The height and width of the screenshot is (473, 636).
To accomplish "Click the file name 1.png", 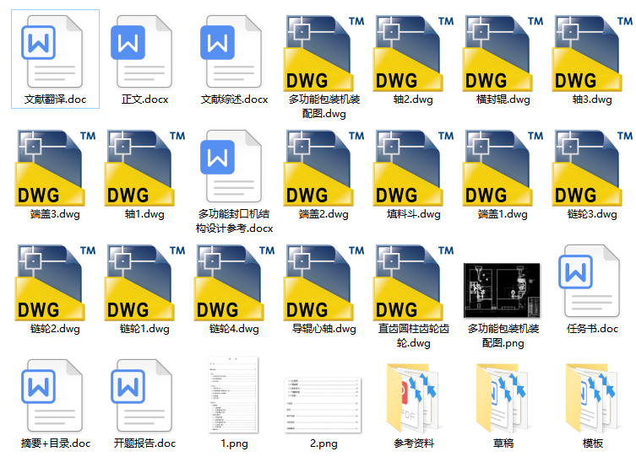I will click(x=235, y=443).
